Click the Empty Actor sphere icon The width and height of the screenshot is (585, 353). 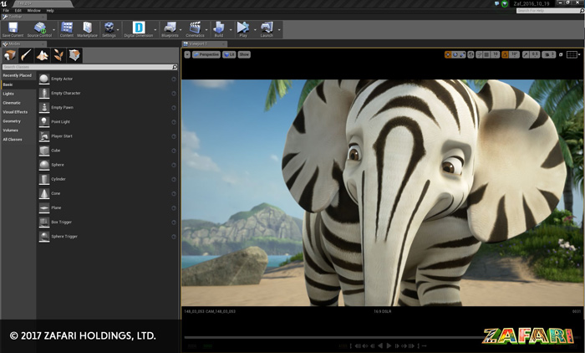(x=44, y=79)
